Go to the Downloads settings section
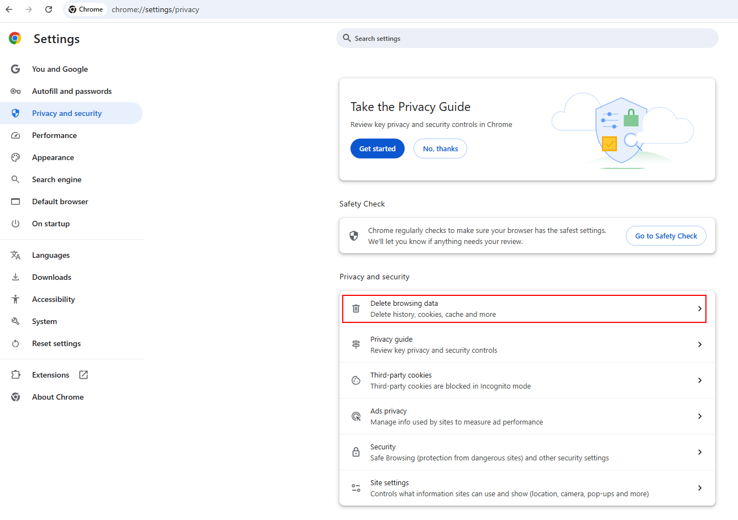 [x=51, y=277]
